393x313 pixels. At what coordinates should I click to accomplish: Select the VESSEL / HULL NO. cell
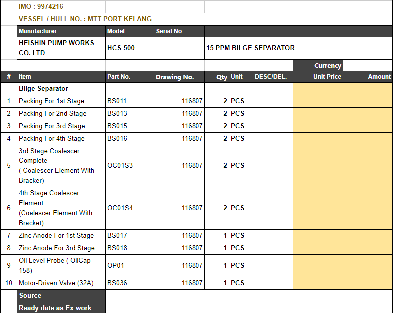85,19
